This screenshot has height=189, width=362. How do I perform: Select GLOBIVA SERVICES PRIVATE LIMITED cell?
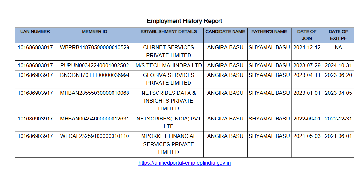169,79
